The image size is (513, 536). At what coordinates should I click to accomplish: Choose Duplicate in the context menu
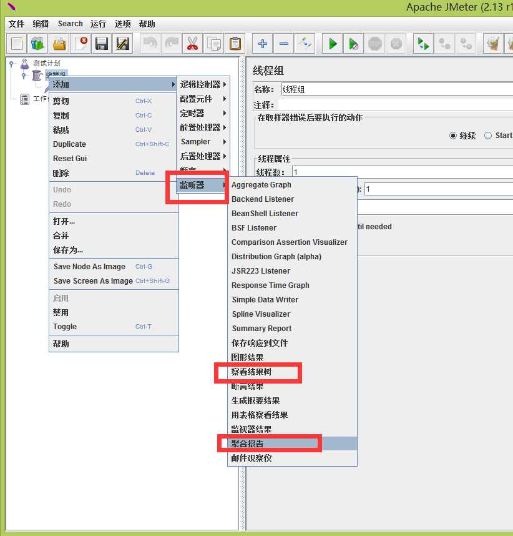114,144
